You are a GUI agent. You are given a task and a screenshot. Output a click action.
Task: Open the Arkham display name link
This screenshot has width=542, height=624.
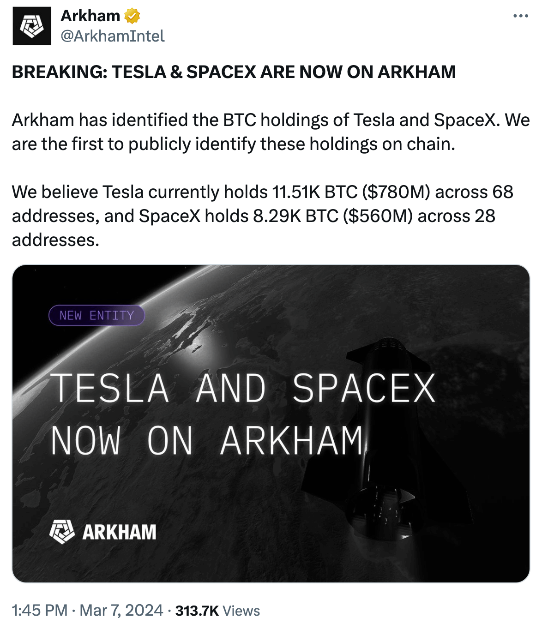[x=90, y=16]
